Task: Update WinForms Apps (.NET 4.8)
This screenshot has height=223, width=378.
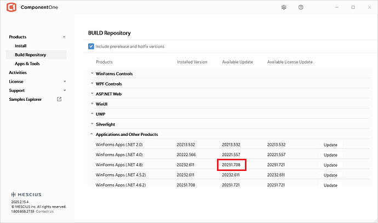Action: click(x=330, y=165)
